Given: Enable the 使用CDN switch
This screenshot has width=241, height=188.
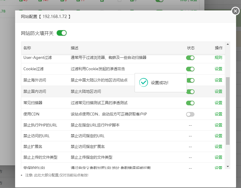Looking at the screenshot, I should pos(190,114).
